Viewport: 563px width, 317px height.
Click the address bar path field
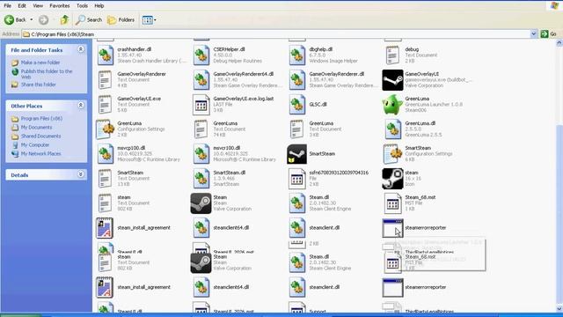pyautogui.click(x=276, y=34)
